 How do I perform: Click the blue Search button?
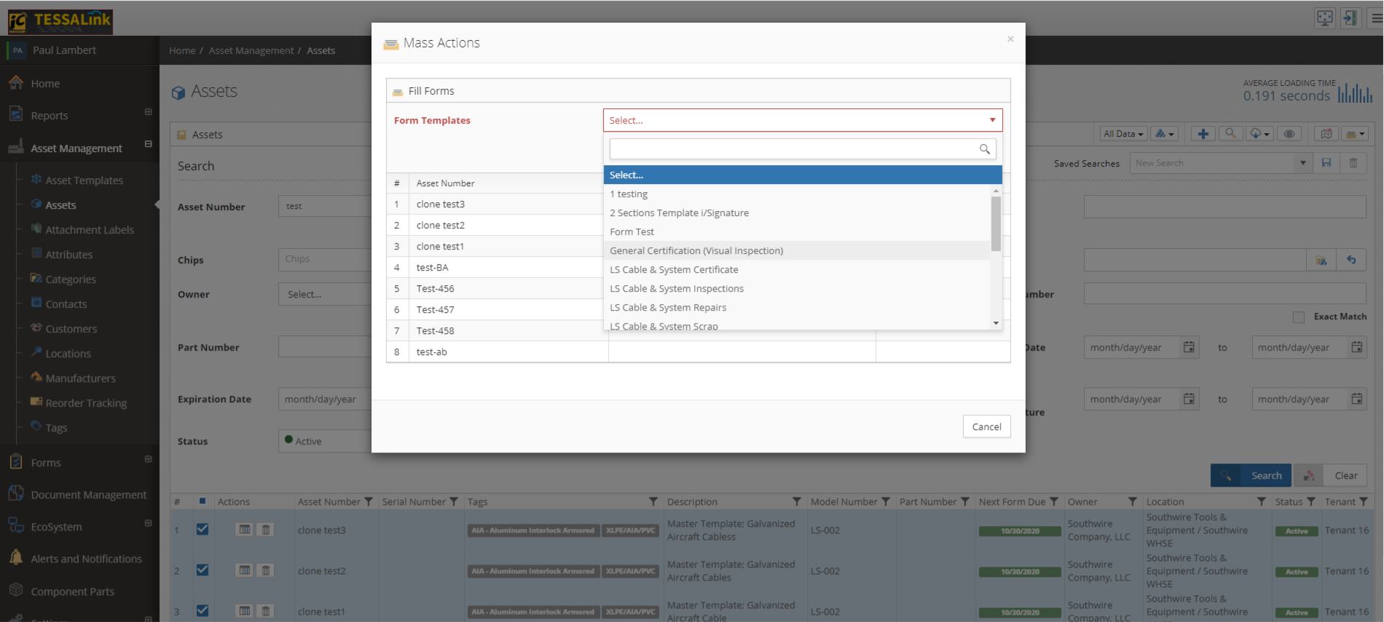tap(1251, 475)
